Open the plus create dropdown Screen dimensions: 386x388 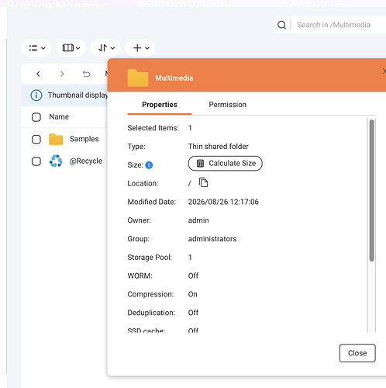click(x=140, y=48)
